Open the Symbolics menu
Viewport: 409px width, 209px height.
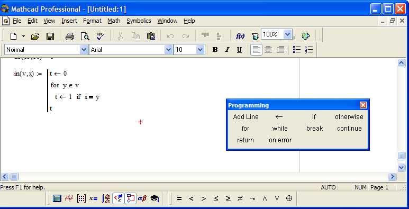point(139,21)
